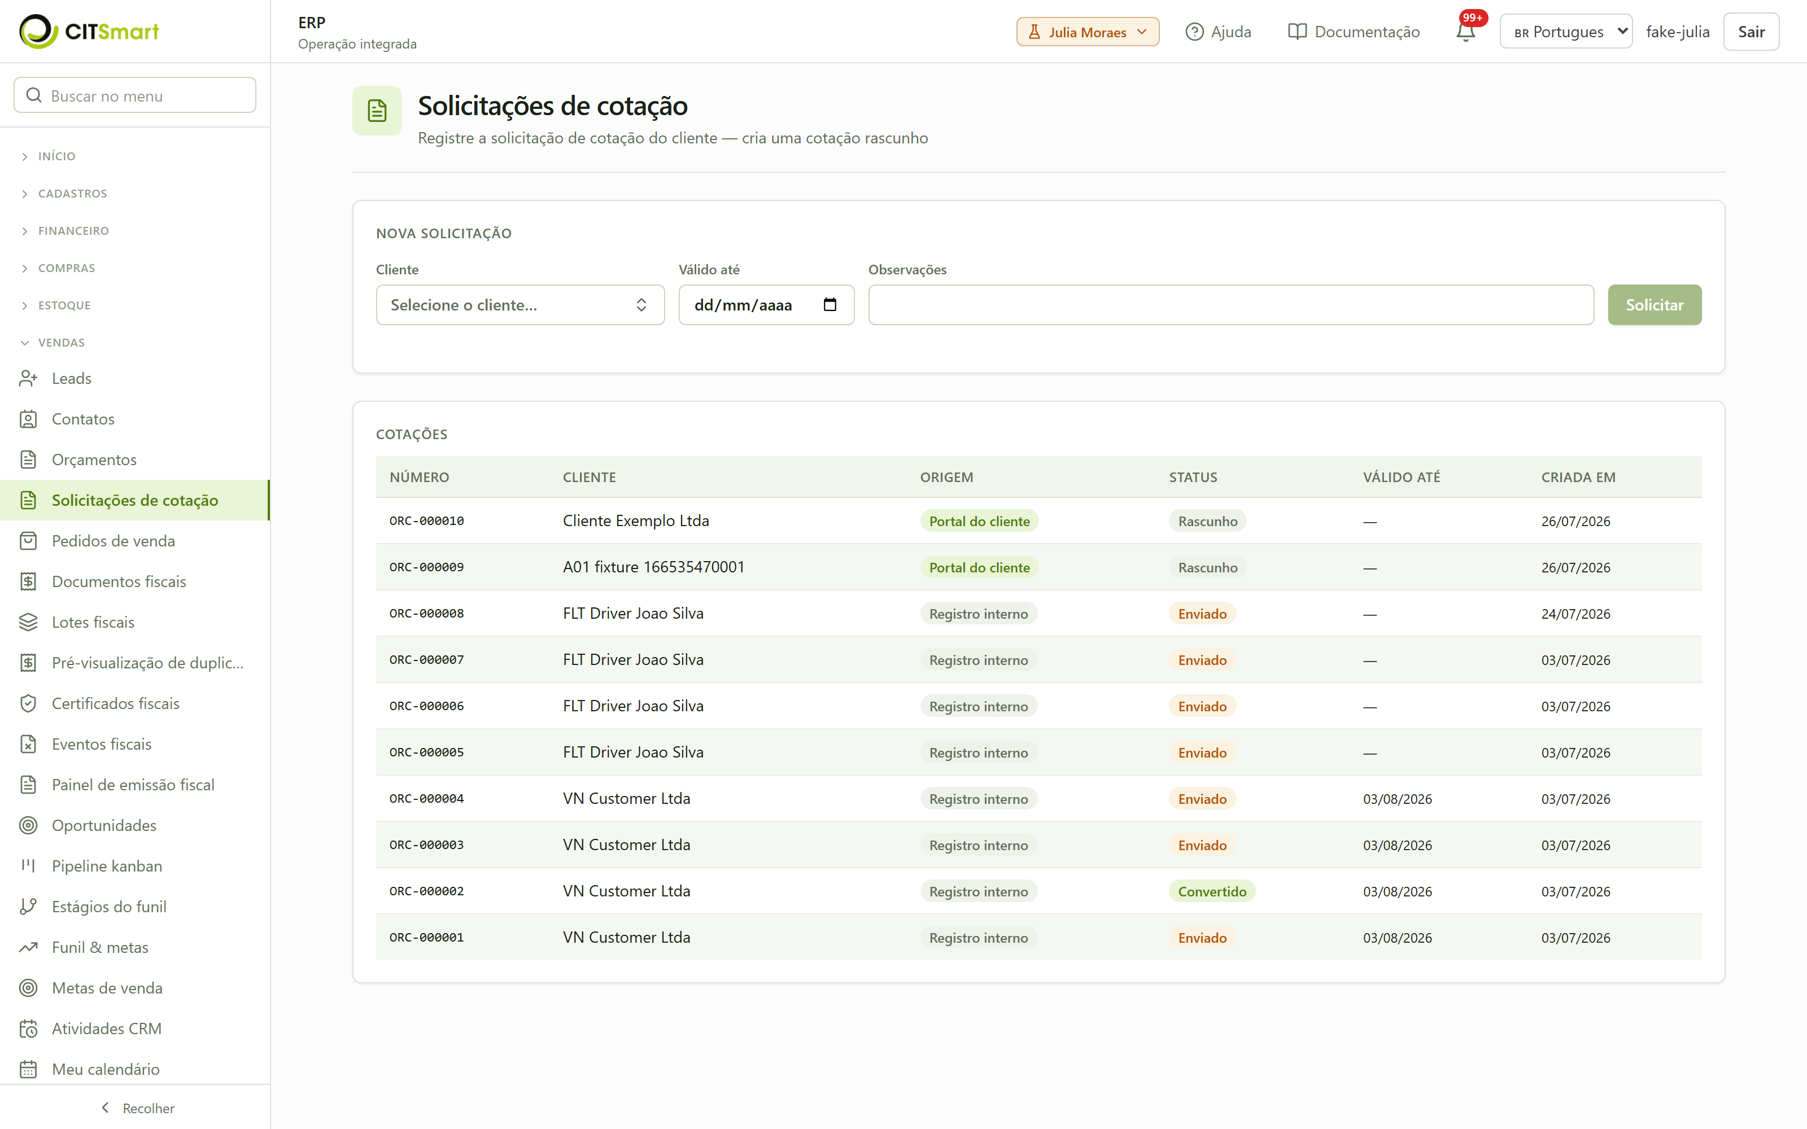The width and height of the screenshot is (1807, 1129).
Task: Click the Oportunidades target icon
Action: (x=28, y=825)
